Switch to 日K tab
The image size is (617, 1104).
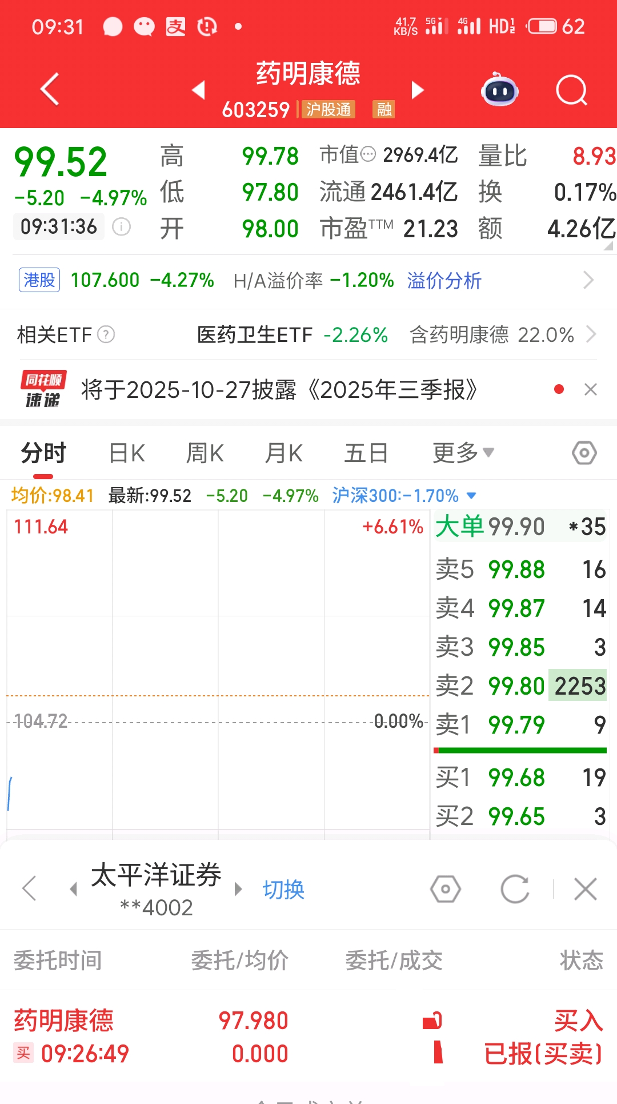pos(127,453)
